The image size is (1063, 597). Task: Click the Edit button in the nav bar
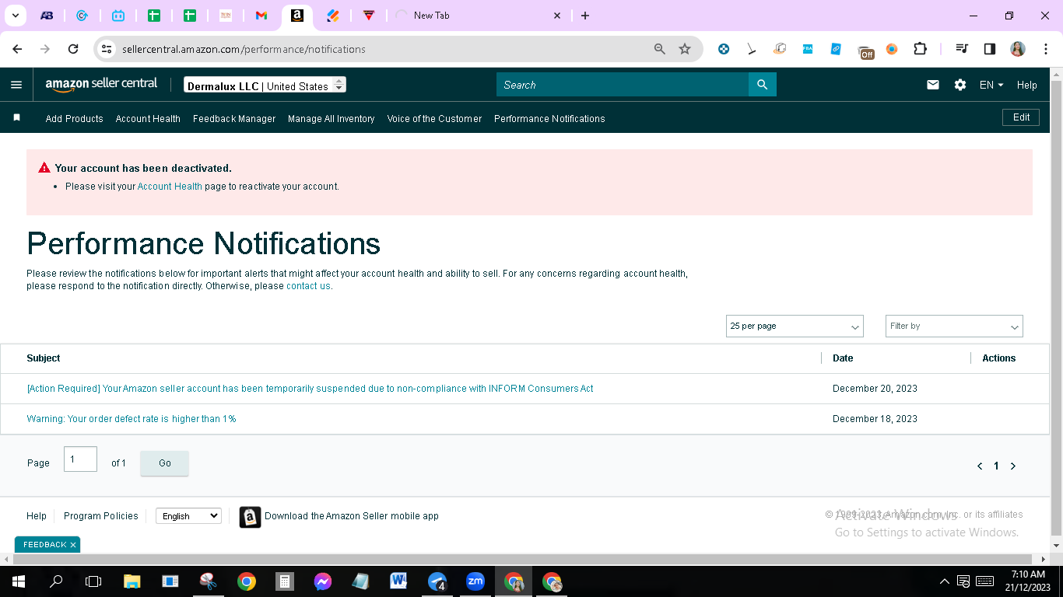1021,117
